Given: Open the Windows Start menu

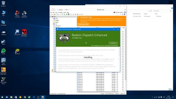Looking at the screenshot, I should coord(2,97).
